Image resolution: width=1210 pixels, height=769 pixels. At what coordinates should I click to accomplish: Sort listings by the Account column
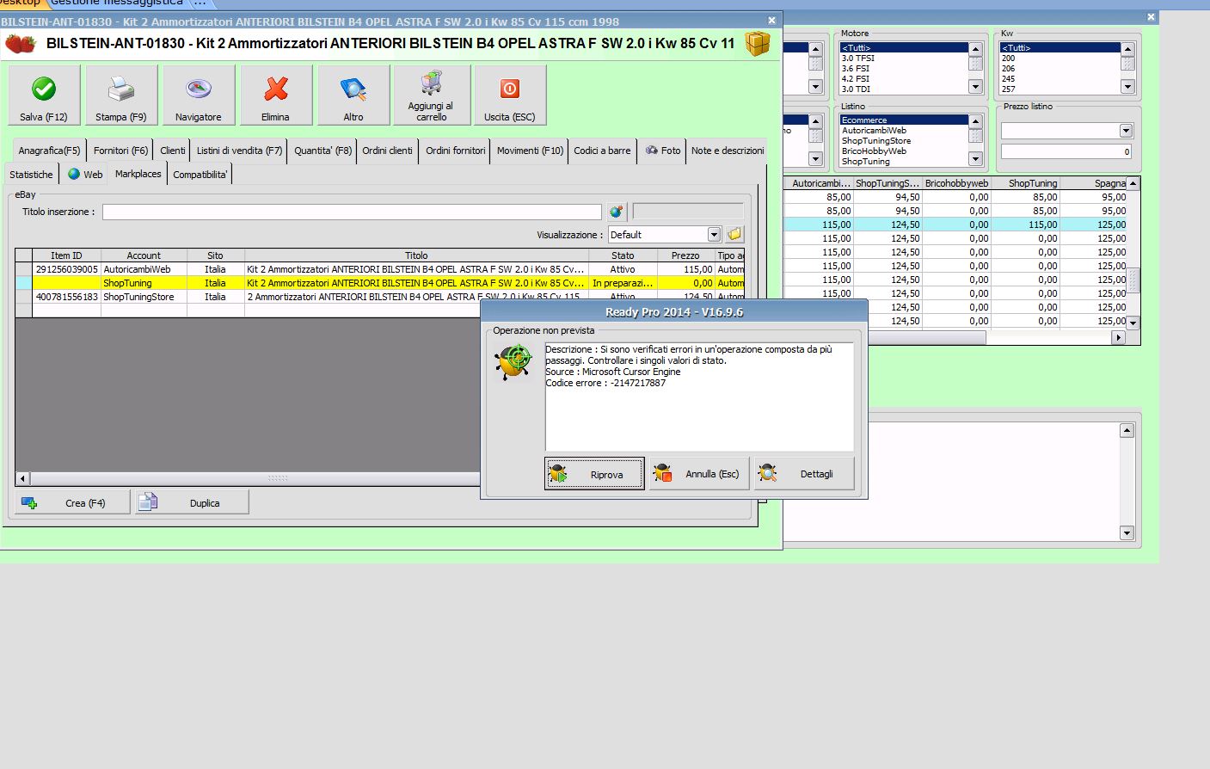pyautogui.click(x=144, y=255)
